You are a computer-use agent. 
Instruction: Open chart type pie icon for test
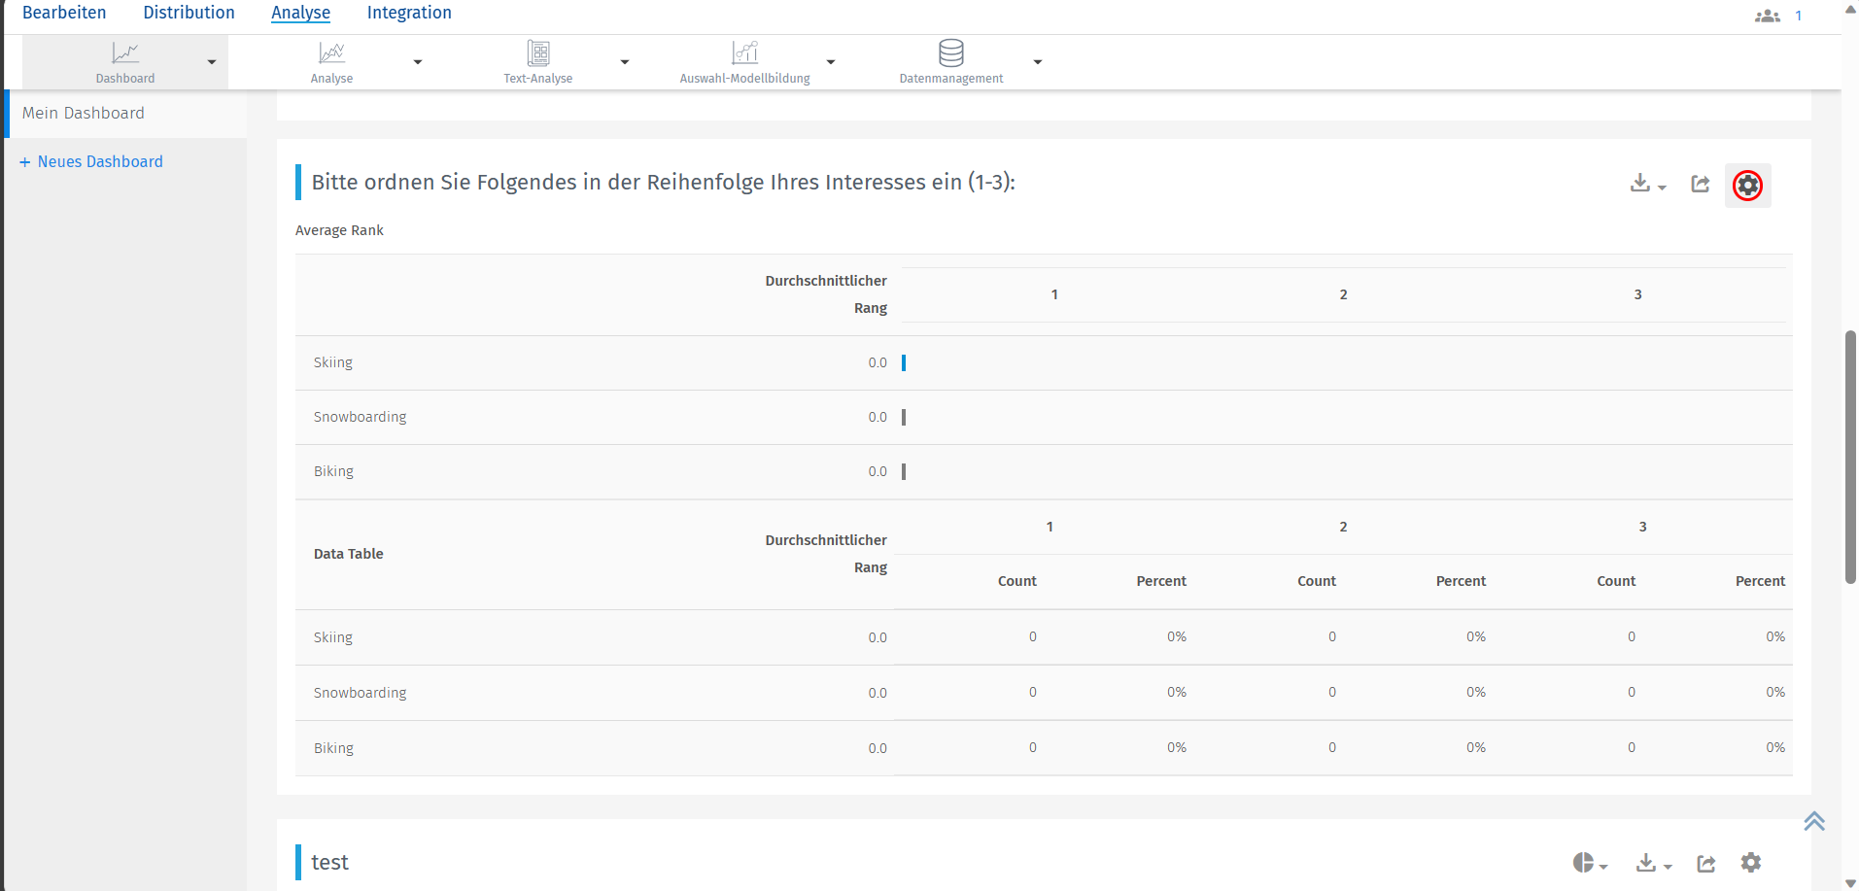point(1584,862)
